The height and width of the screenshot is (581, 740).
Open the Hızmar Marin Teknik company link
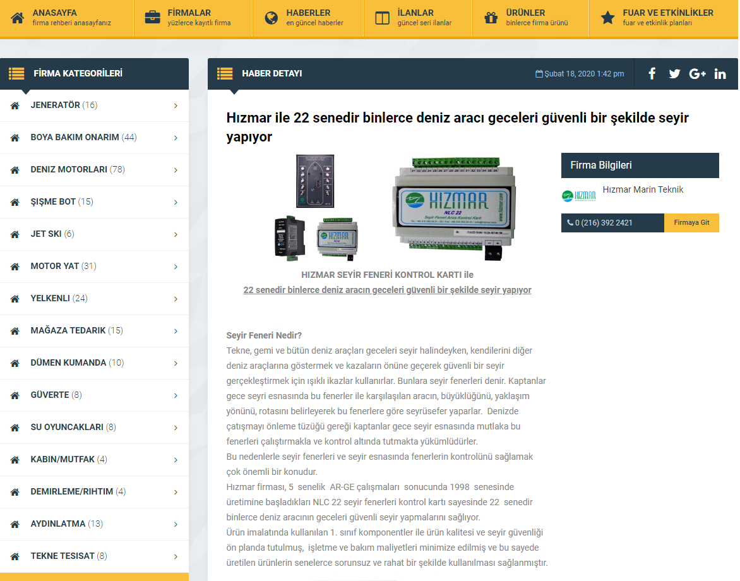coord(643,189)
